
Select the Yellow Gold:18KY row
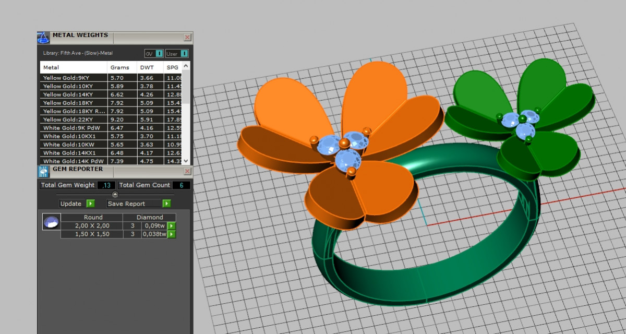click(x=73, y=103)
